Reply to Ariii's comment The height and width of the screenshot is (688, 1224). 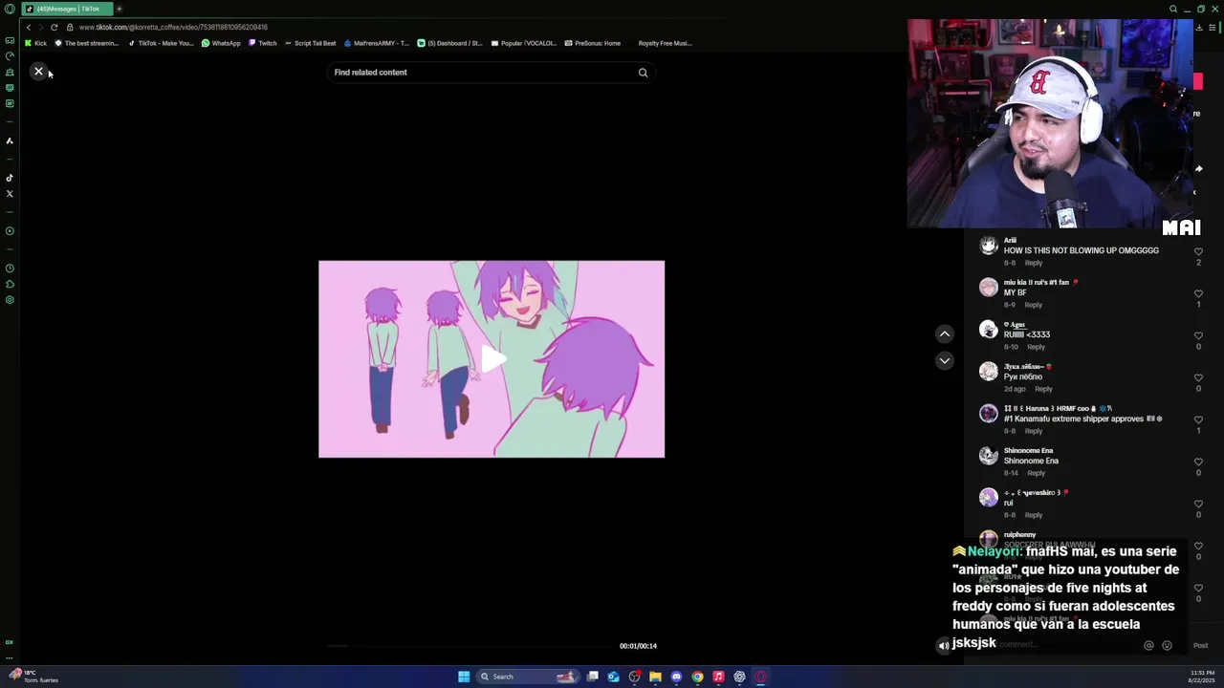1034,263
